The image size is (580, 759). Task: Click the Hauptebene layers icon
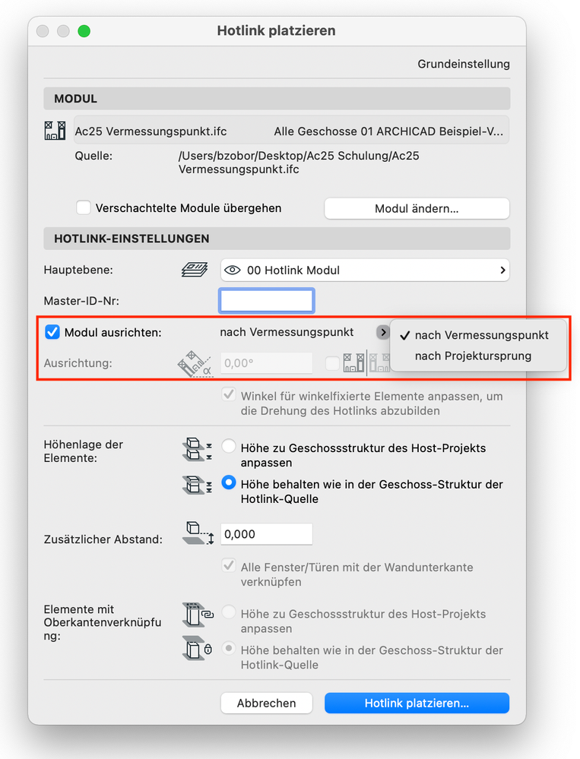[195, 270]
